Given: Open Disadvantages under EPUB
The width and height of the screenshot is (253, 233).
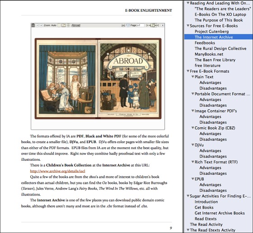Looking at the screenshot, I should 213,190.
